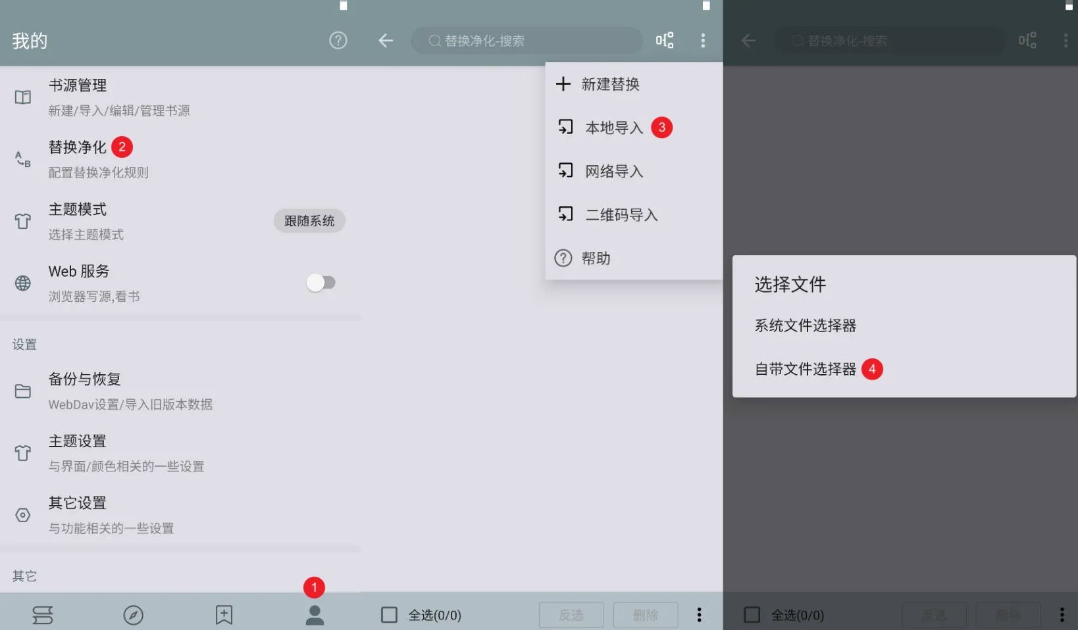Viewport: 1078px width, 630px height.
Task: Open the bookshelf tab icon
Action: (43, 615)
